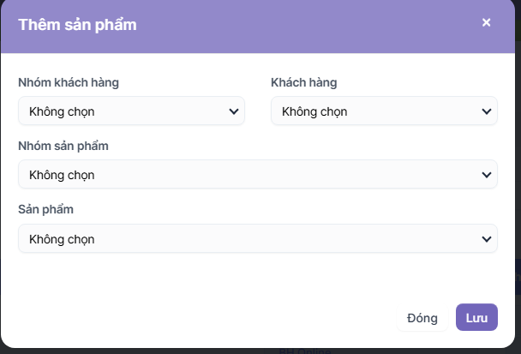Click the Sản phẩm chevron arrow
This screenshot has height=354, width=521.
(486, 238)
